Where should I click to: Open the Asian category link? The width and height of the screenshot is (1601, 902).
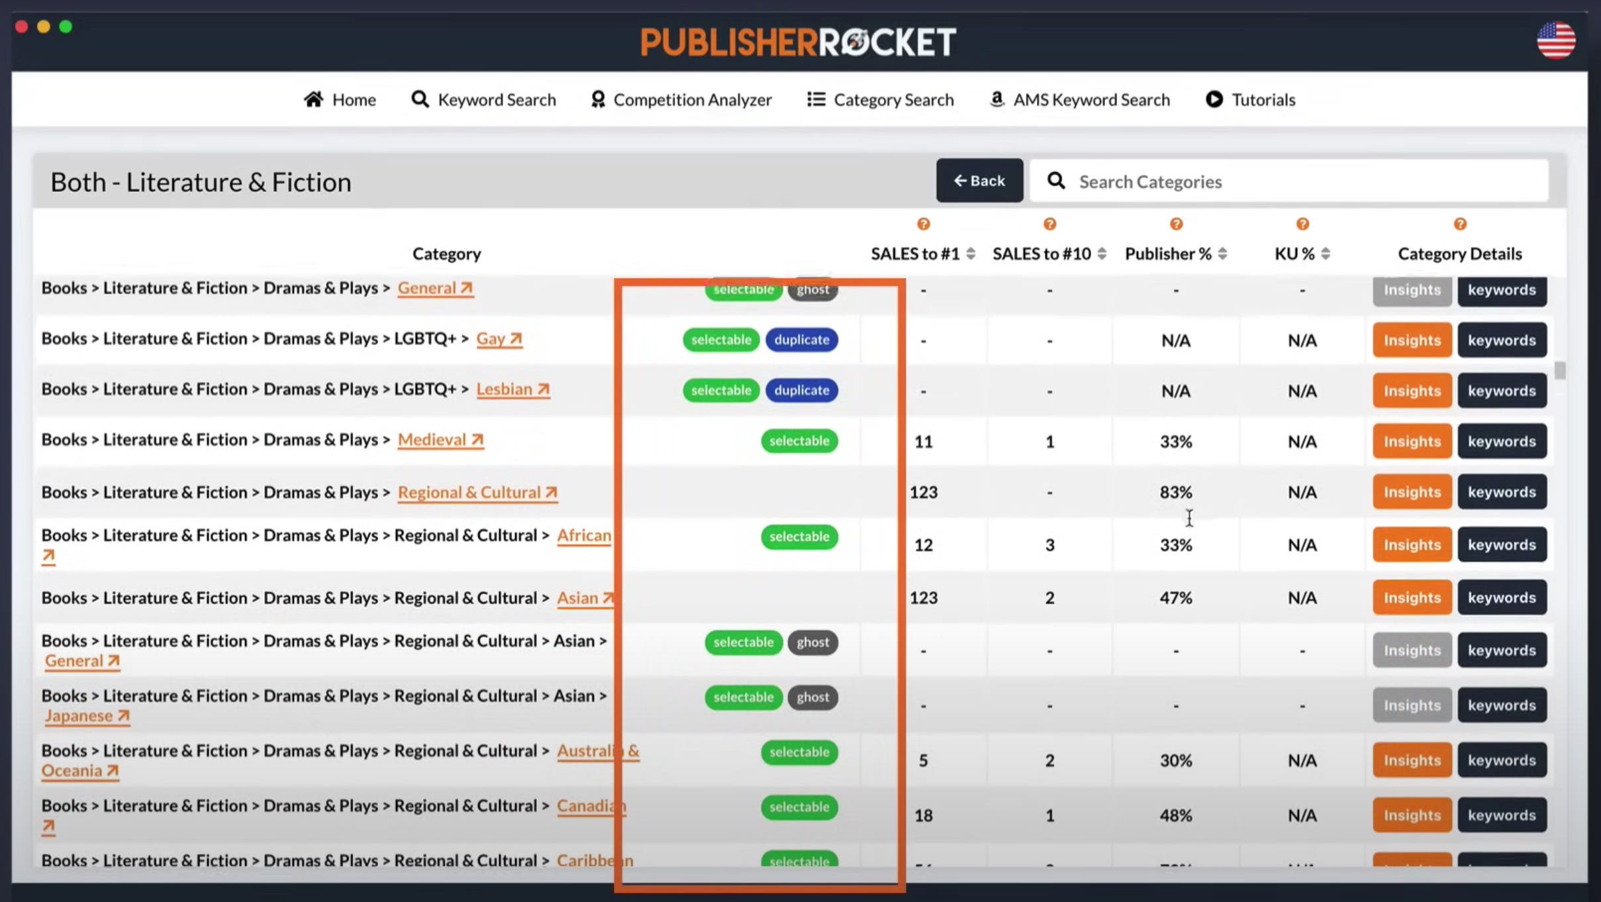[x=585, y=598]
